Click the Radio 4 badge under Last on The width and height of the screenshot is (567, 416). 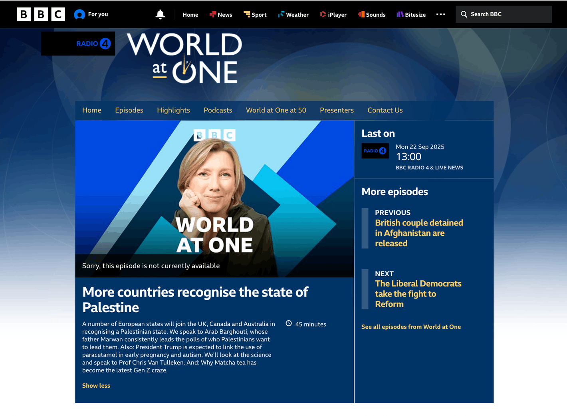coord(375,151)
